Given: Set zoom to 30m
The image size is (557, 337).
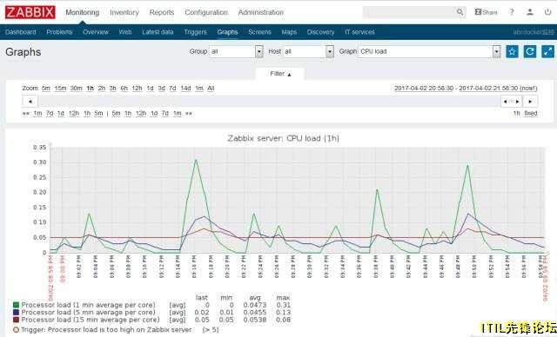Looking at the screenshot, I should [76, 89].
